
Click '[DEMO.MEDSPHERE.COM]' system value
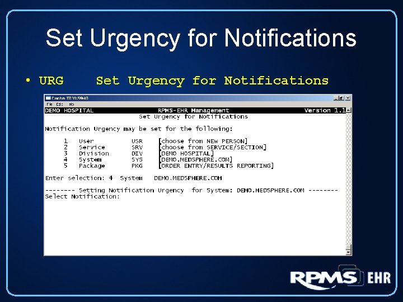pyautogui.click(x=195, y=160)
